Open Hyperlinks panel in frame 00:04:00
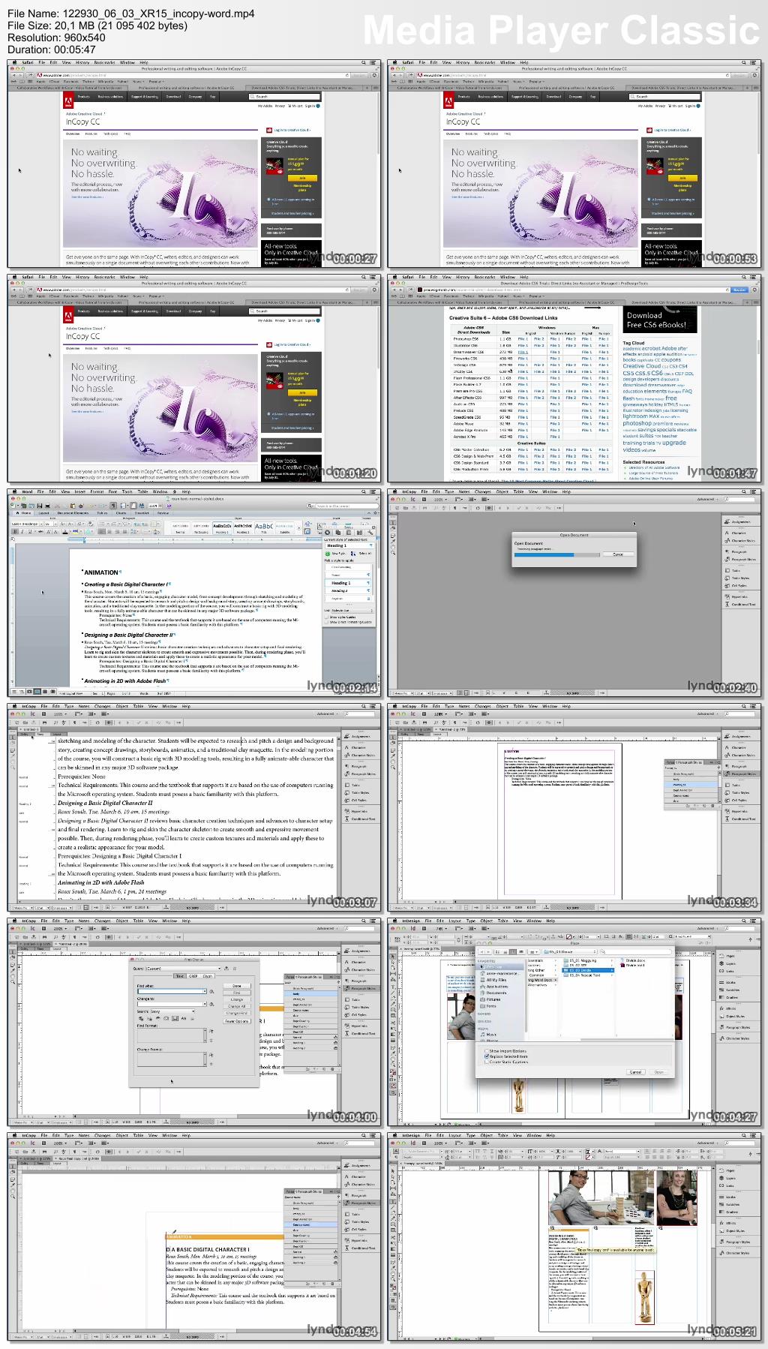Screen dimensions: 768x1349 click(358, 1026)
